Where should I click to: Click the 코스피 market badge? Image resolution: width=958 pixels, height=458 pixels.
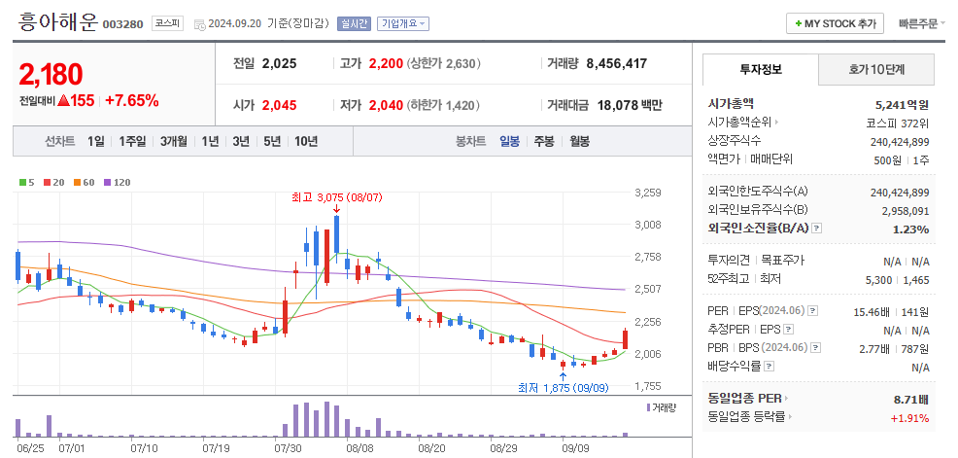(167, 24)
